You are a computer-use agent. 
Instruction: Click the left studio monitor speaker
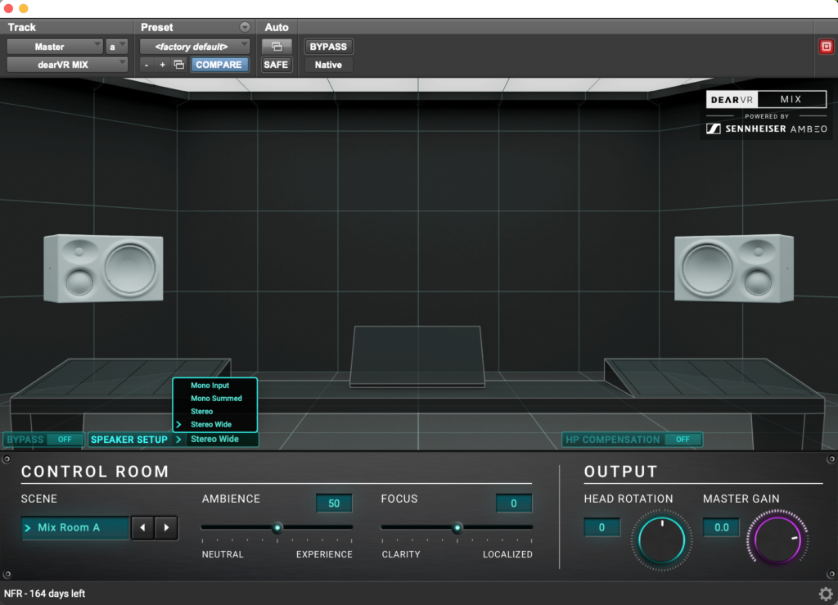103,269
